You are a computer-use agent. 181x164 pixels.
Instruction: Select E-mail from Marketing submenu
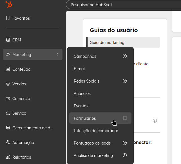80,69
